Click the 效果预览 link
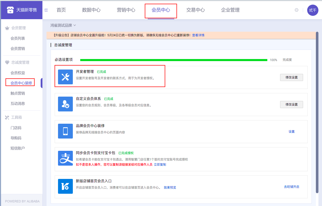Viewport: 322px width, 206px height. point(170,188)
